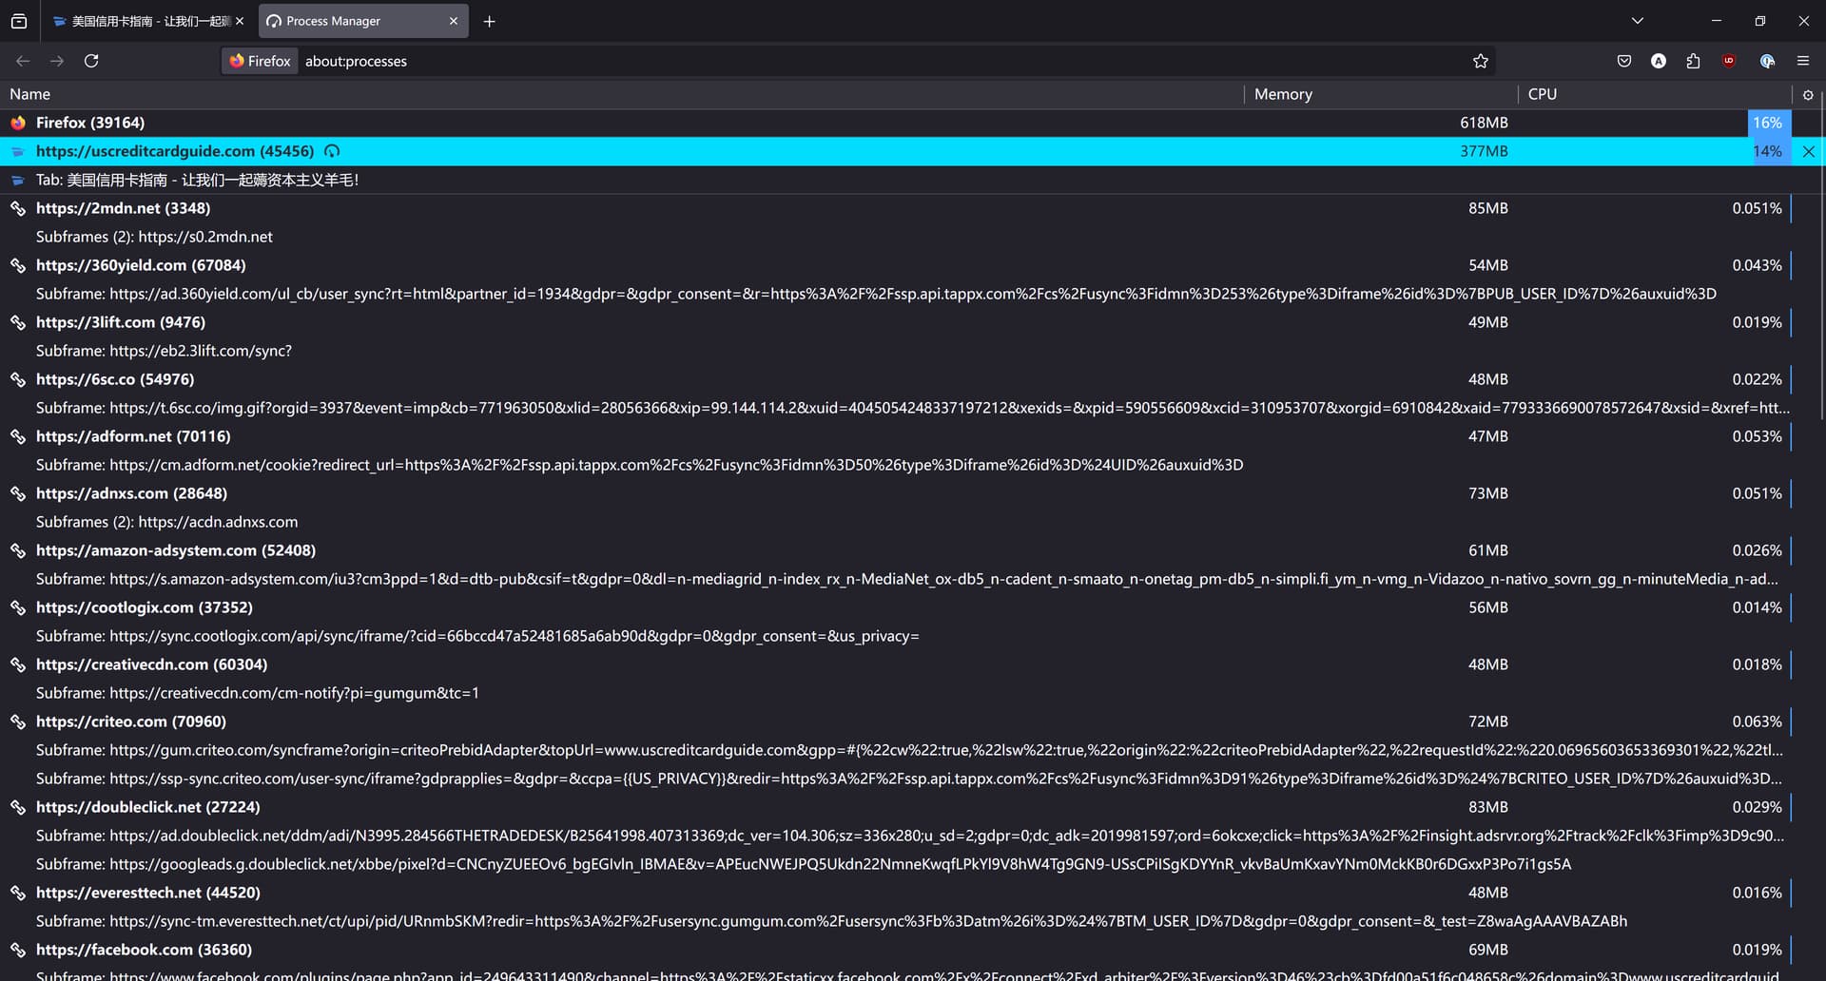Click the about:processes address bar
Viewport: 1826px width, 981px height.
click(x=856, y=61)
